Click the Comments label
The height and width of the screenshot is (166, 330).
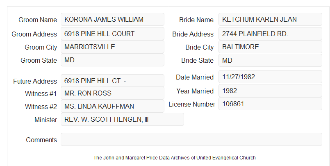pyautogui.click(x=41, y=140)
